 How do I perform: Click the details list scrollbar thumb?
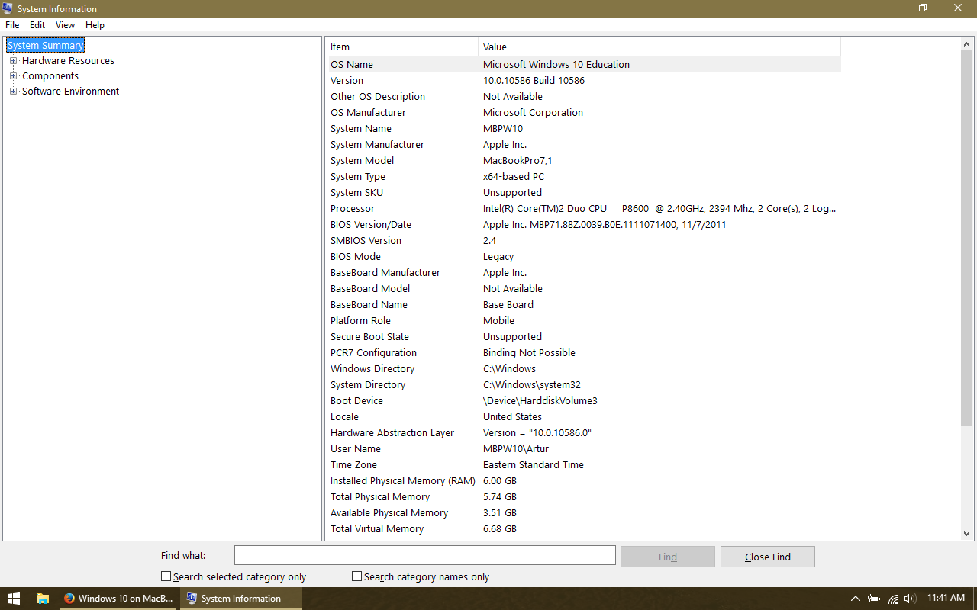click(966, 239)
